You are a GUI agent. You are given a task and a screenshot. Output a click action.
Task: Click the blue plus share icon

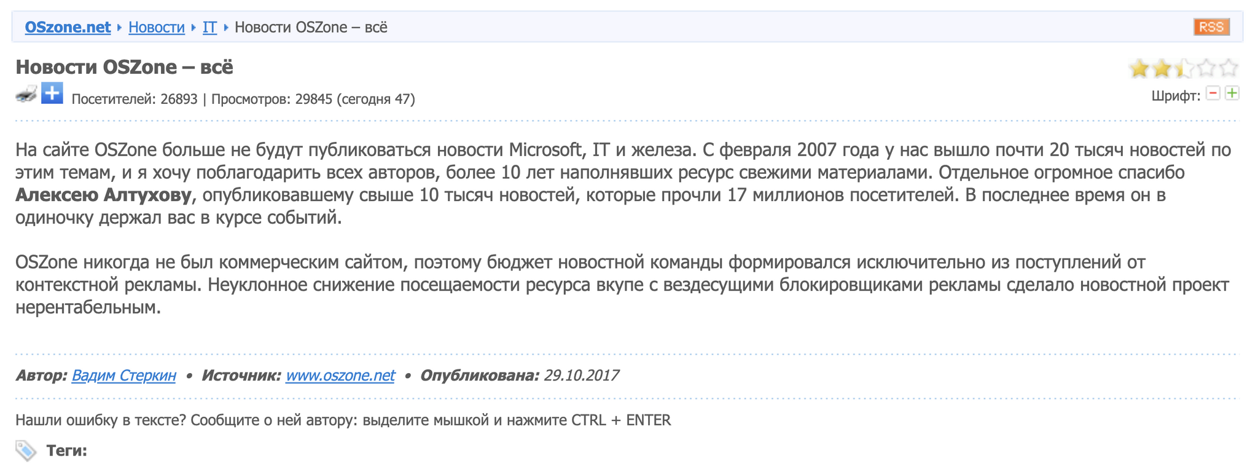pyautogui.click(x=52, y=93)
